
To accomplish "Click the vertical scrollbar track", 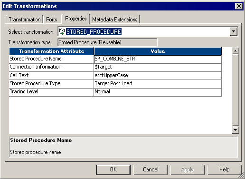I will [x=236, y=90].
